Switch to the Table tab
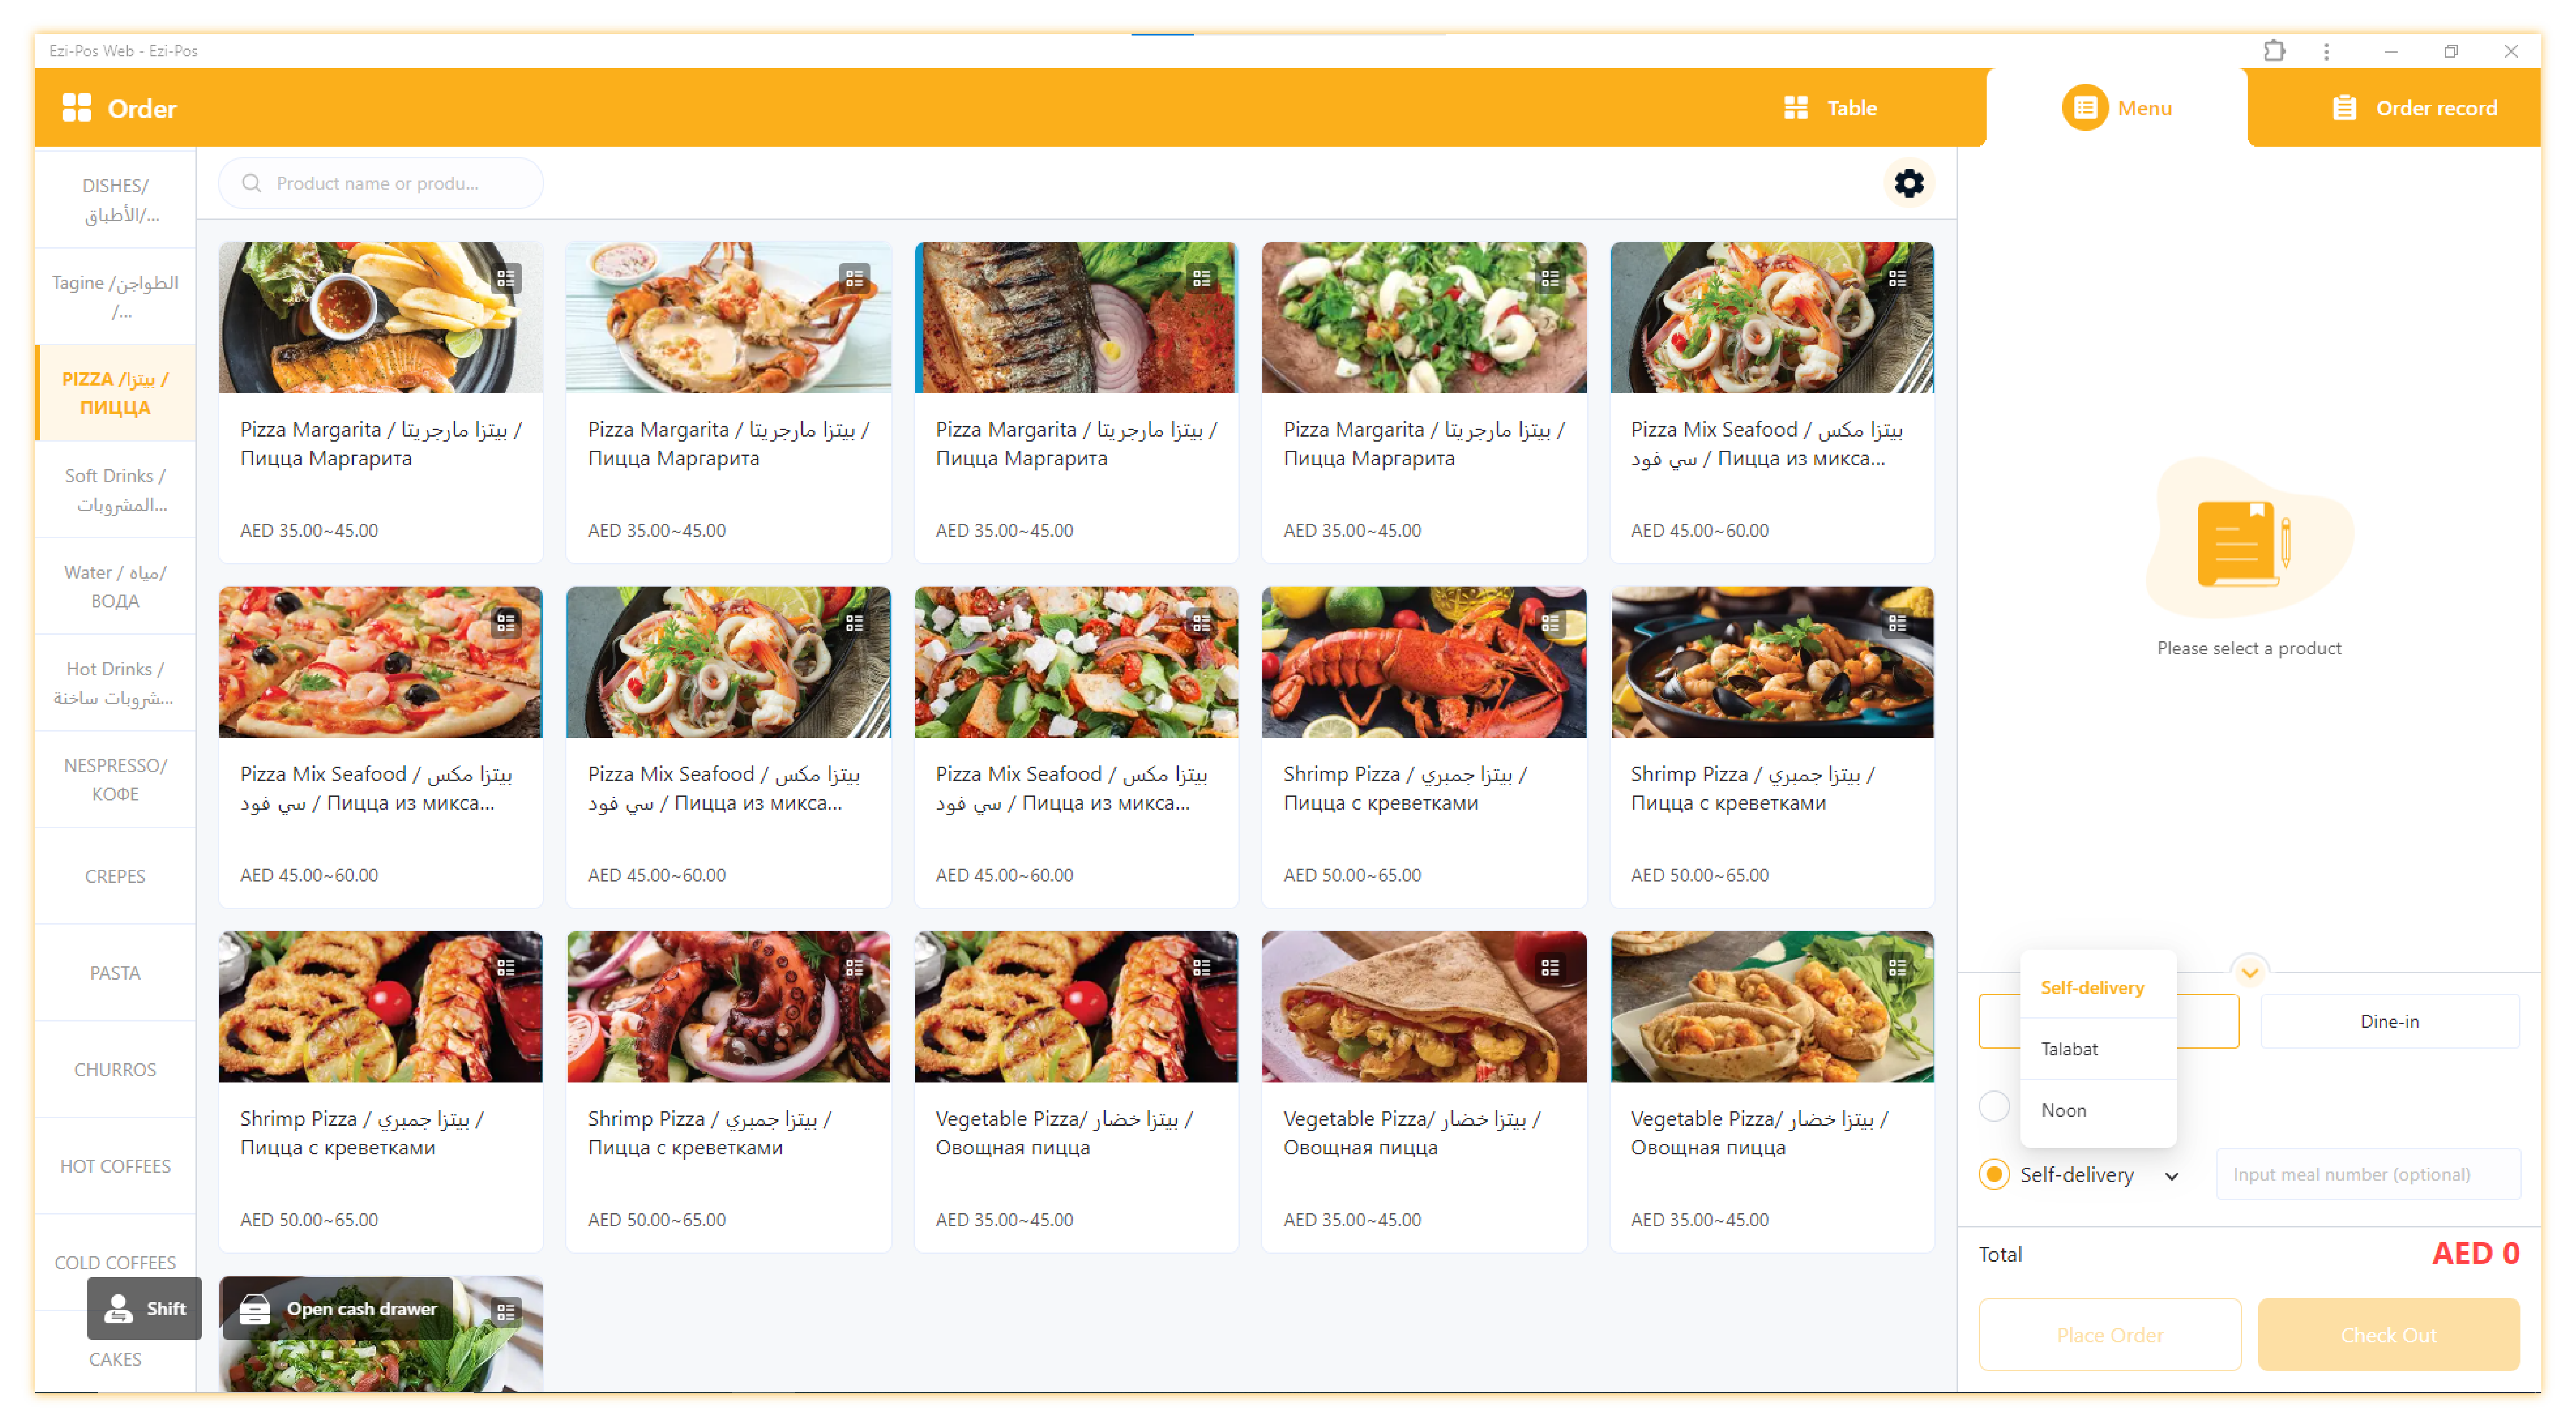The image size is (2576, 1428). [1830, 108]
